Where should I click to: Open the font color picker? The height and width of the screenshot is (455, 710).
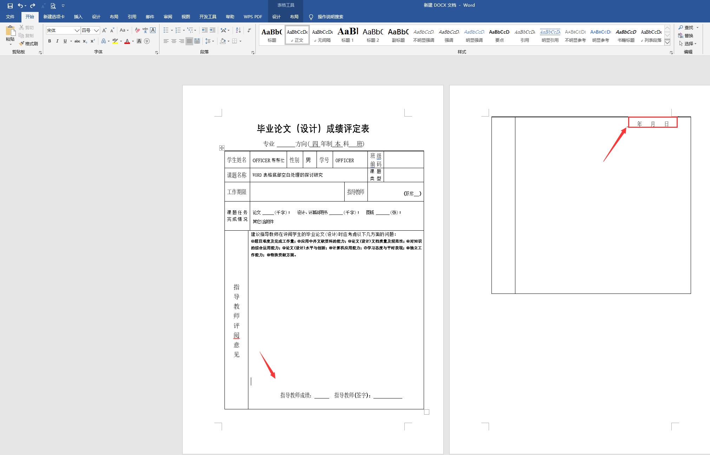pyautogui.click(x=128, y=41)
